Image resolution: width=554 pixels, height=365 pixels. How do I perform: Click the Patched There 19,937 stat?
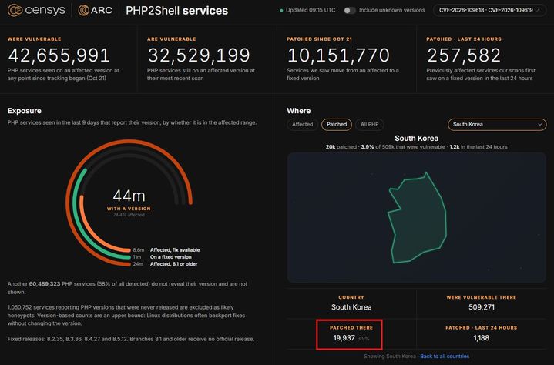click(x=349, y=334)
